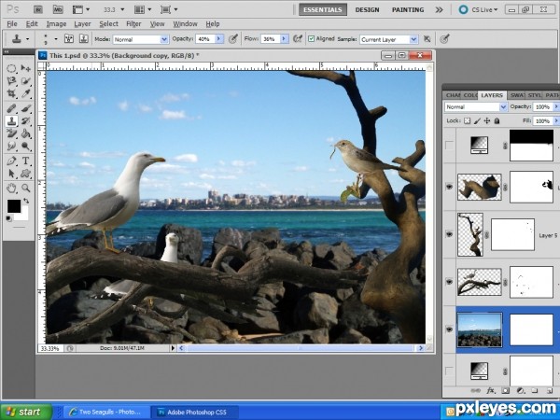Select the Polygonal Lasso tool
Viewport: 560px width, 420px height.
click(x=11, y=81)
